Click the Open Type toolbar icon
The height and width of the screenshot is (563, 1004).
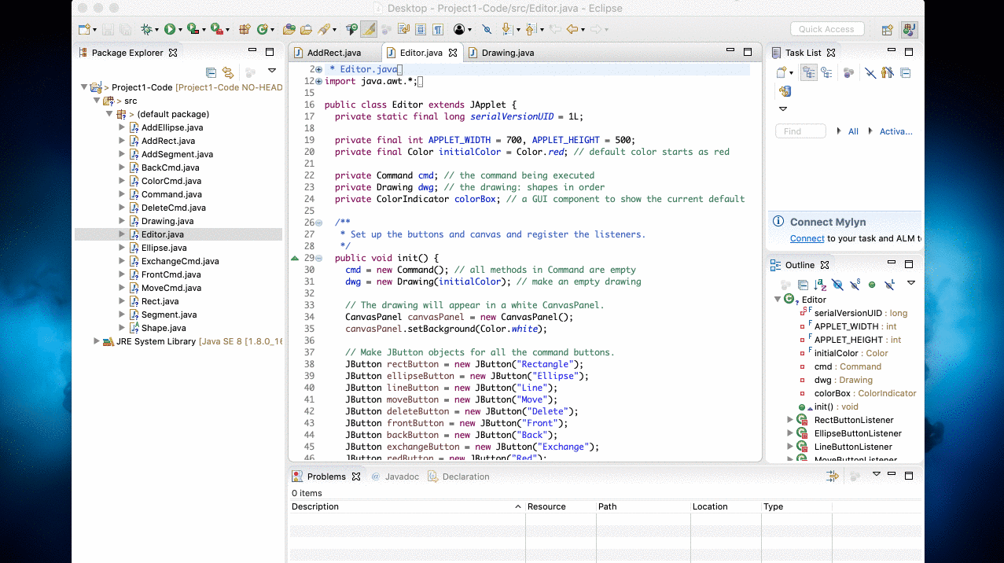(x=289, y=29)
